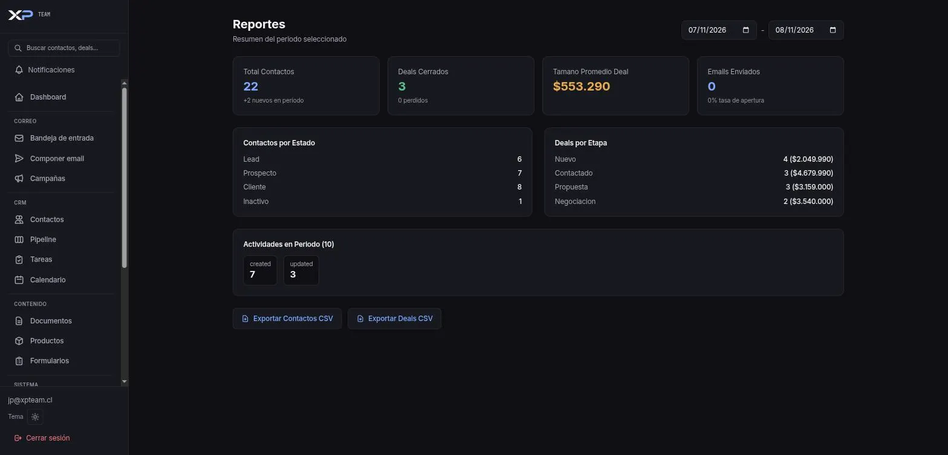Click the Dashboard home icon

(x=19, y=97)
